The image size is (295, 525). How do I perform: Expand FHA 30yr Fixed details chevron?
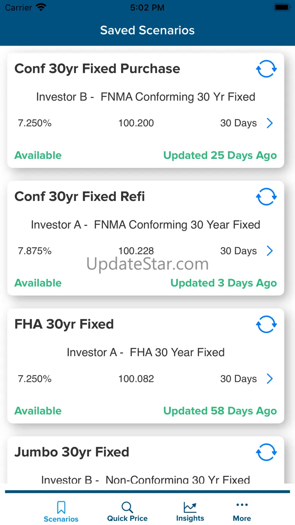click(x=270, y=379)
